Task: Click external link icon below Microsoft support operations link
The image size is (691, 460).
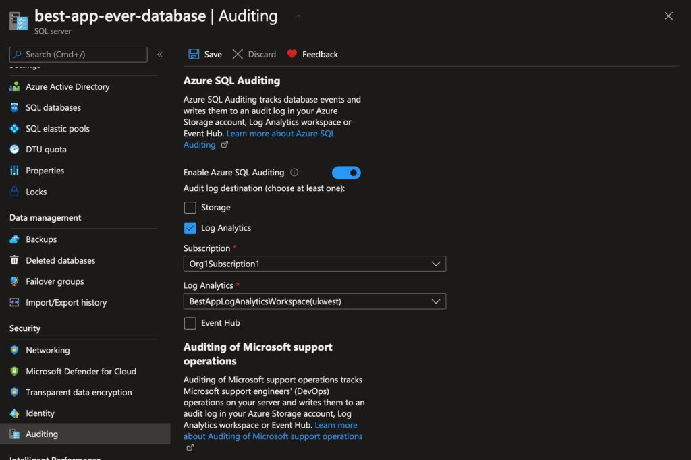Action: tap(190, 447)
